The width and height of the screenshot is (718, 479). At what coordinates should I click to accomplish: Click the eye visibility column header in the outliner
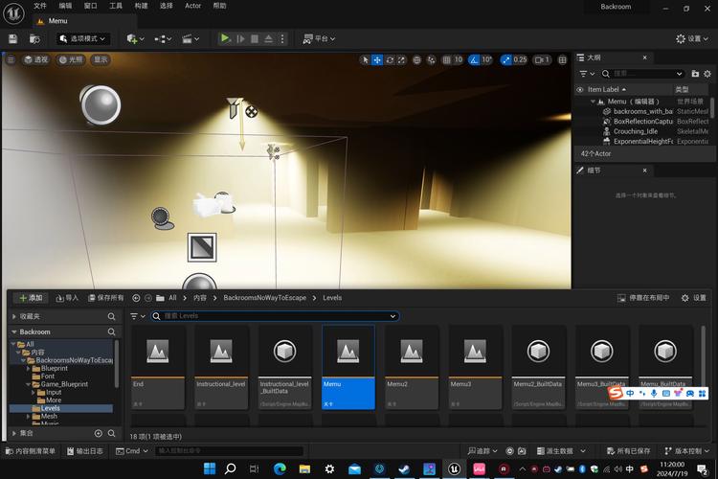(x=580, y=89)
